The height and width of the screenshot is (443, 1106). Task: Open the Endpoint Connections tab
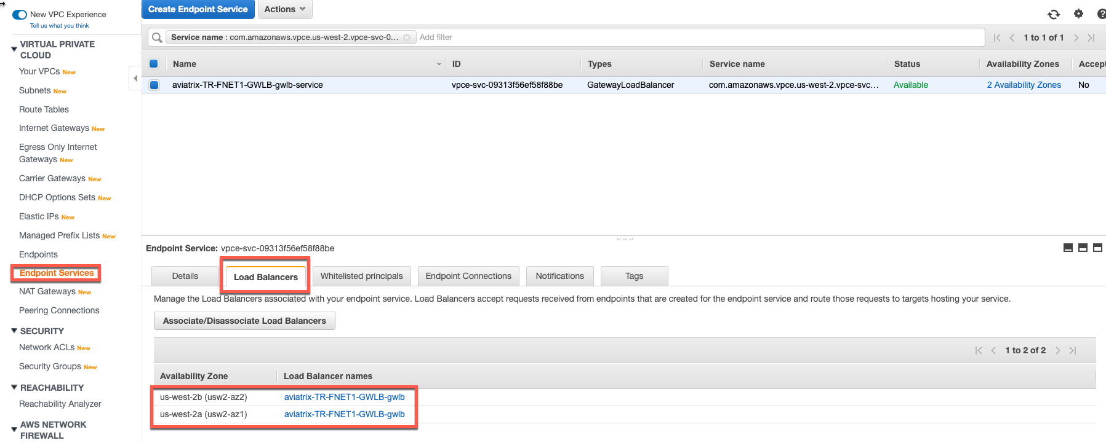[468, 276]
